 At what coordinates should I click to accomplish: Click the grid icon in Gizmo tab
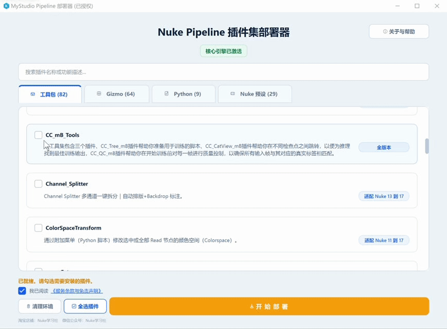coord(99,94)
